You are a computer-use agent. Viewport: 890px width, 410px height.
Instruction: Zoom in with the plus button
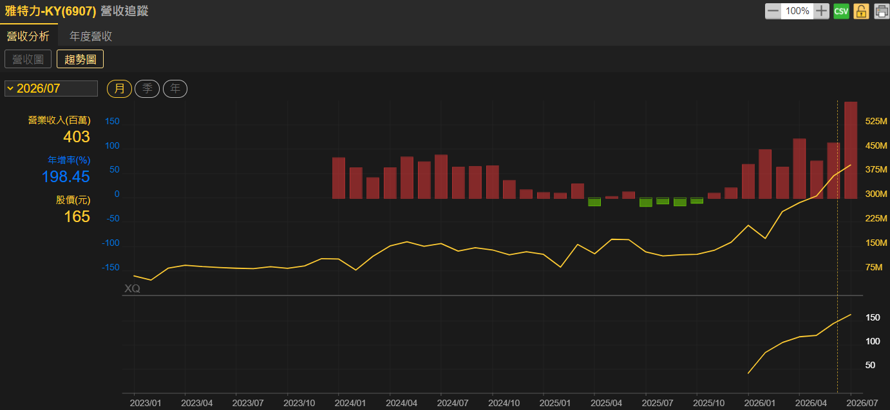tap(821, 11)
